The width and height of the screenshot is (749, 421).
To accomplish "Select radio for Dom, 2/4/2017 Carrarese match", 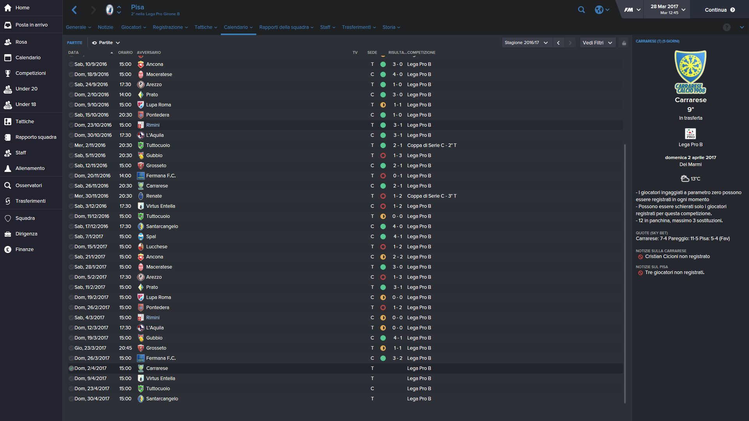I will (x=71, y=368).
